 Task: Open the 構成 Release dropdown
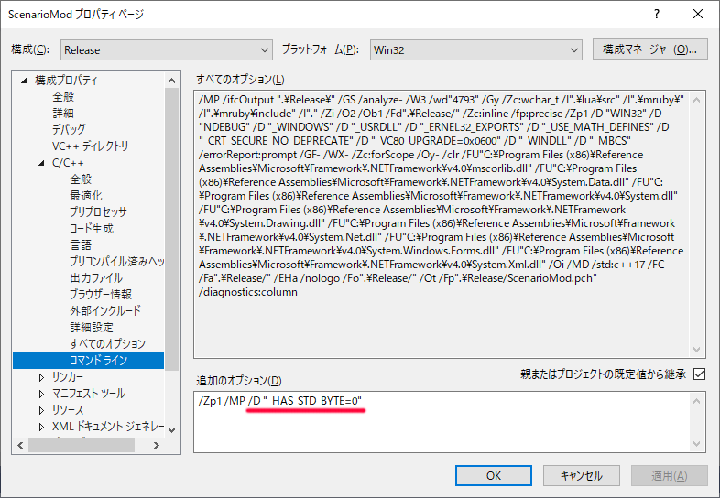166,49
